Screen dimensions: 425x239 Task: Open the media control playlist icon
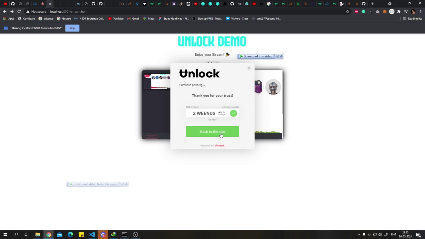click(x=406, y=12)
